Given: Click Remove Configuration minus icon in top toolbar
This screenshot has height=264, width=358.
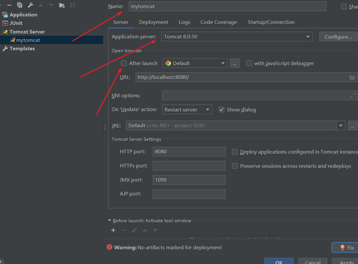Looking at the screenshot, I should [9, 5].
